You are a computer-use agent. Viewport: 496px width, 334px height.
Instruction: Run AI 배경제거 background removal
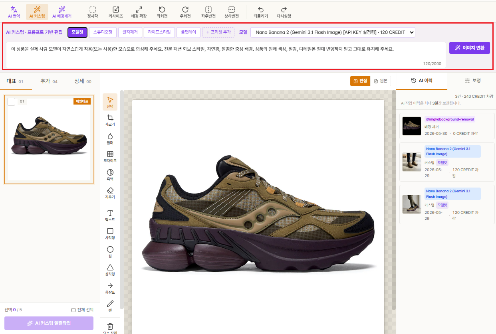tap(62, 12)
